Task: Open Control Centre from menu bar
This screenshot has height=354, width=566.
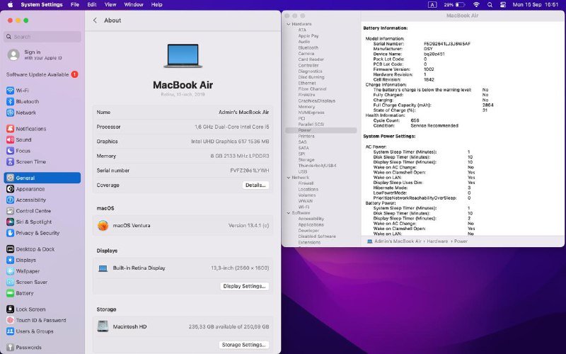Action: (x=503, y=5)
